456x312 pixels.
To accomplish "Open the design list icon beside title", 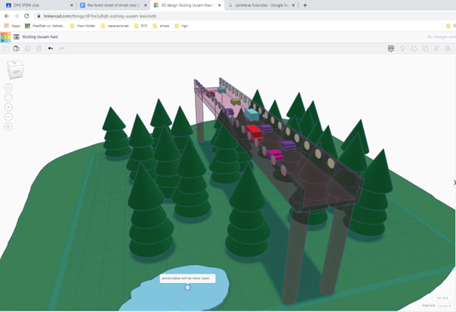I will click(x=17, y=37).
